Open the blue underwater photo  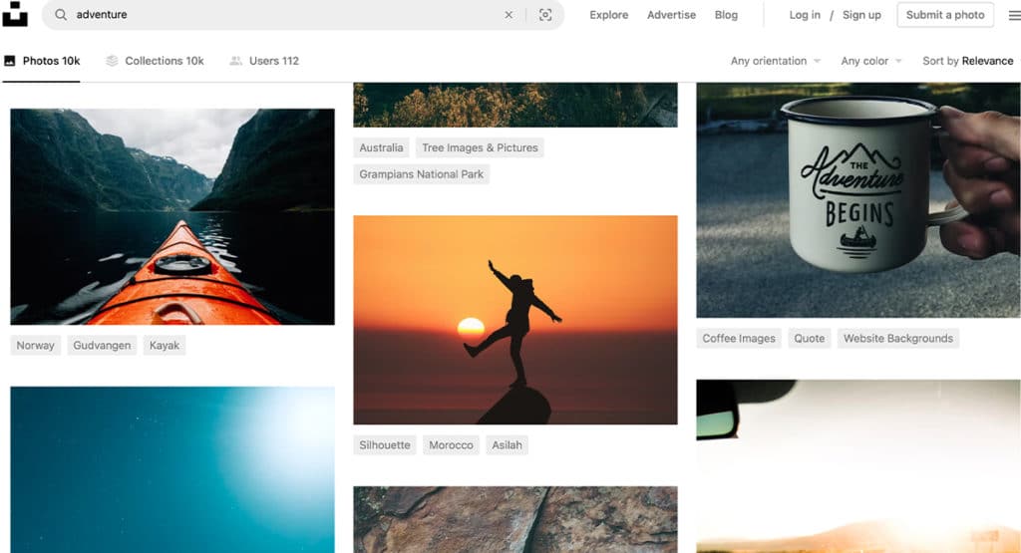pos(172,469)
